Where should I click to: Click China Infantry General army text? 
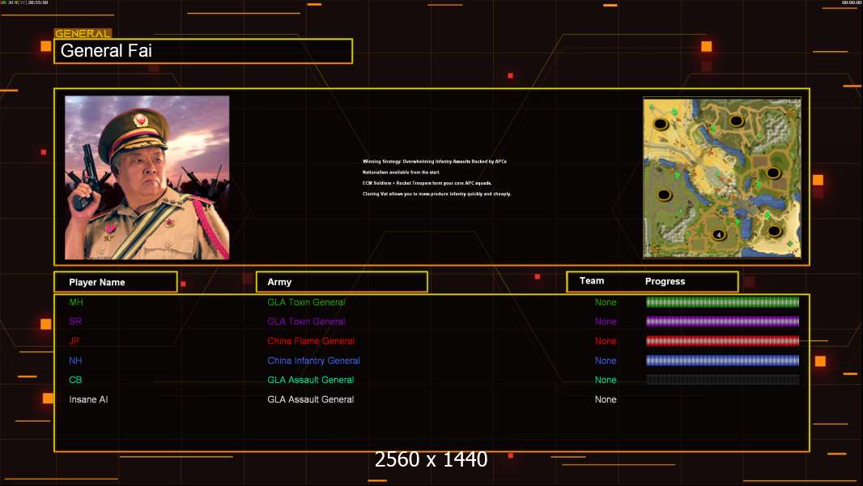[313, 360]
